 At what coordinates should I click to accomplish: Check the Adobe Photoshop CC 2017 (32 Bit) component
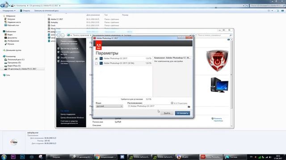click(x=97, y=63)
